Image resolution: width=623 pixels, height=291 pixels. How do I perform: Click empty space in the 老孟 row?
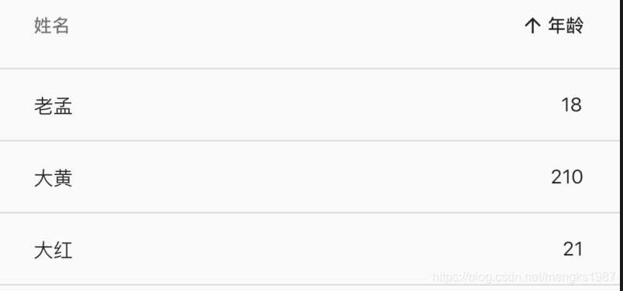click(x=310, y=104)
